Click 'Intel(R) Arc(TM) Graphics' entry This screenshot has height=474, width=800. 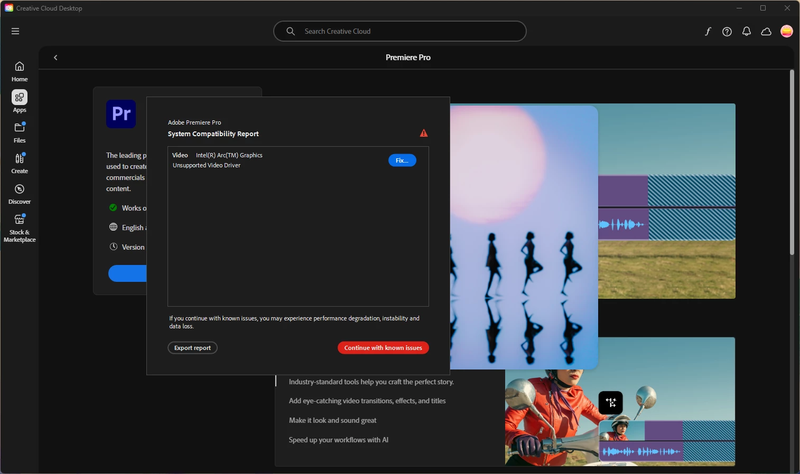(229, 155)
